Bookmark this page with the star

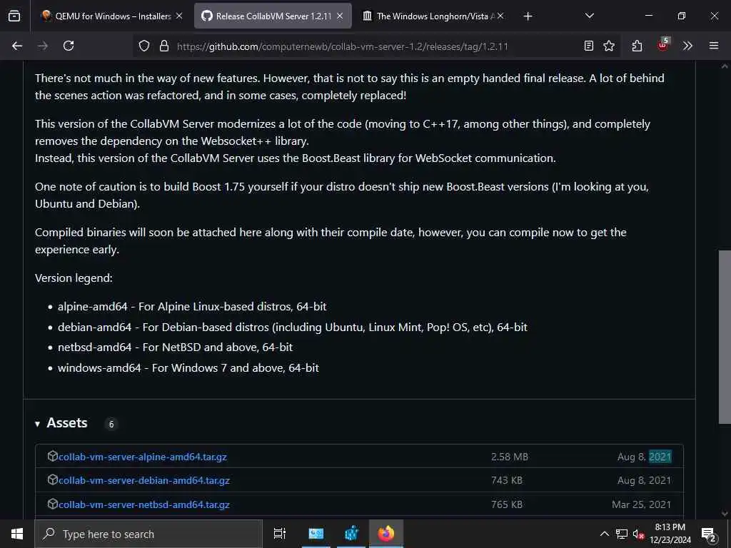click(x=609, y=46)
